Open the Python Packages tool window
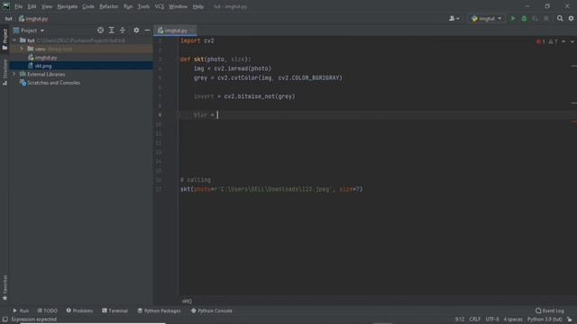The image size is (577, 324). 159,310
